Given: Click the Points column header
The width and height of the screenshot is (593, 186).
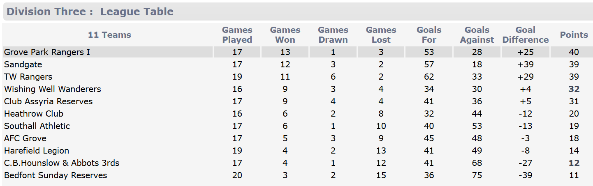Looking at the screenshot, I should click(574, 35).
